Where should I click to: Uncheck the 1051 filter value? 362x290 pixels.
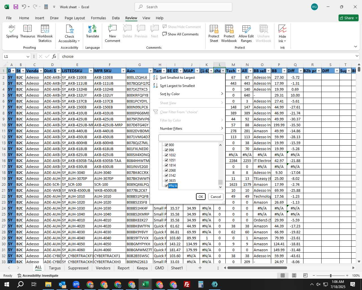pyautogui.click(x=167, y=160)
